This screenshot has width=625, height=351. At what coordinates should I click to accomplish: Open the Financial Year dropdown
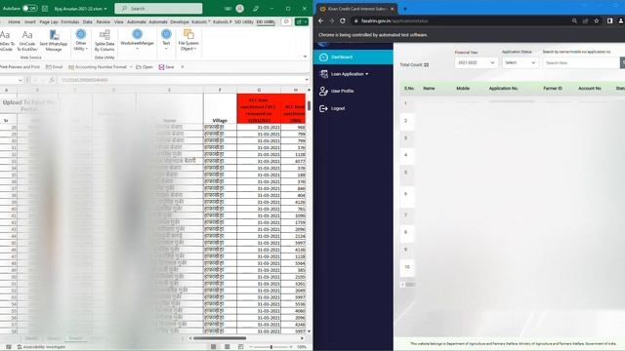[x=476, y=62]
